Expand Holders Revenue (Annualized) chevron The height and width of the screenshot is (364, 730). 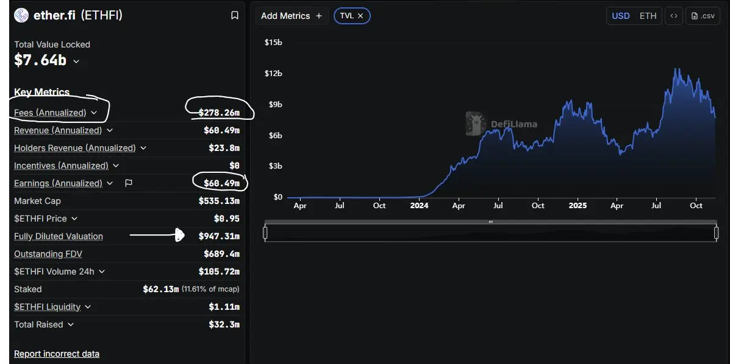pos(143,148)
